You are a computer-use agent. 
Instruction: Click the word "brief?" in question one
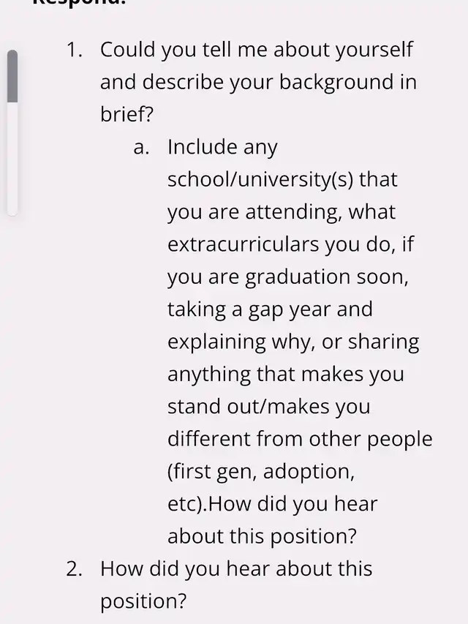coord(127,115)
